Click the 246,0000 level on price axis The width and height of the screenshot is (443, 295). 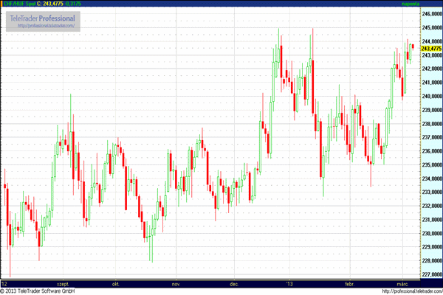[430, 13]
